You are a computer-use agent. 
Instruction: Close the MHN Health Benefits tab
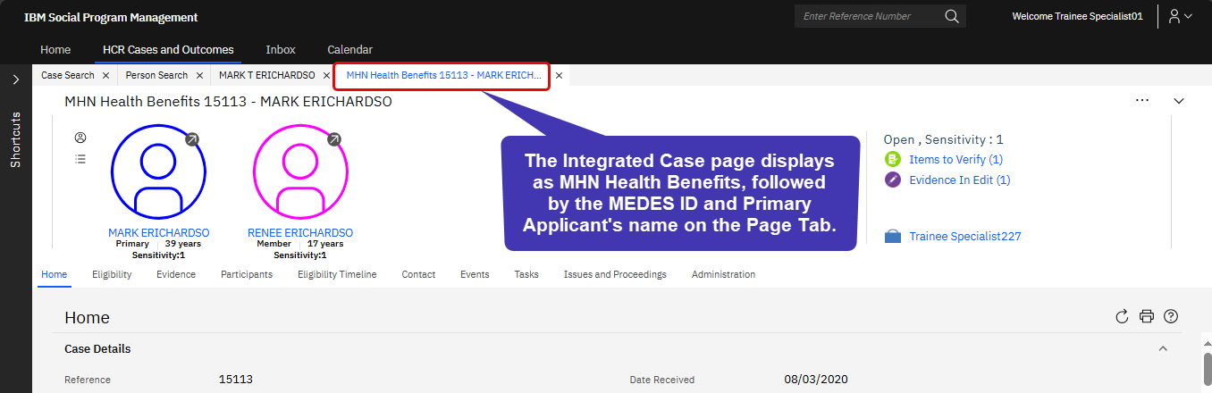559,76
